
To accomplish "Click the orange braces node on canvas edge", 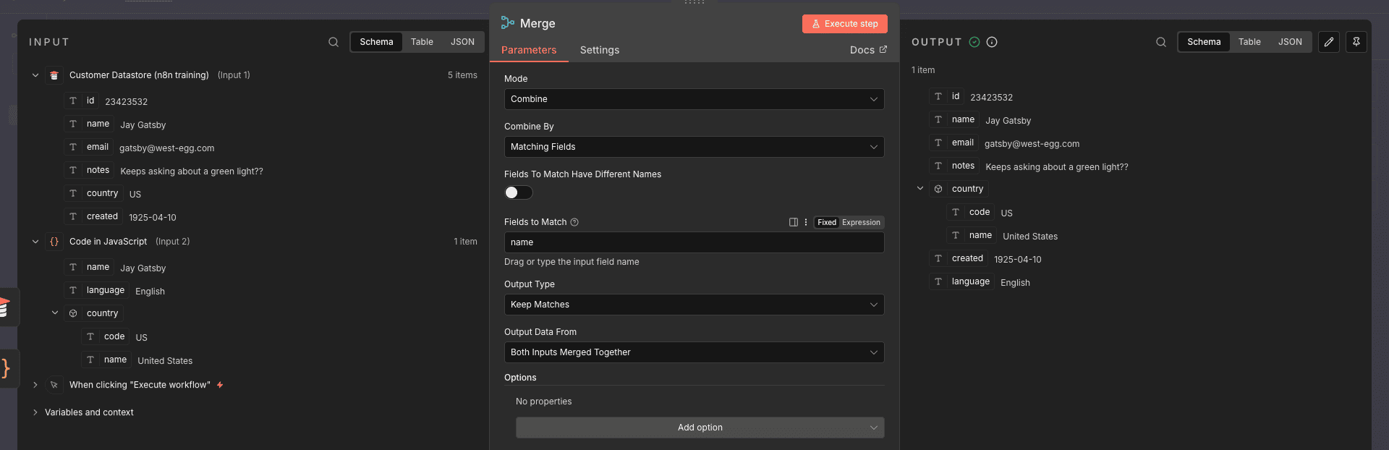I will pos(7,368).
